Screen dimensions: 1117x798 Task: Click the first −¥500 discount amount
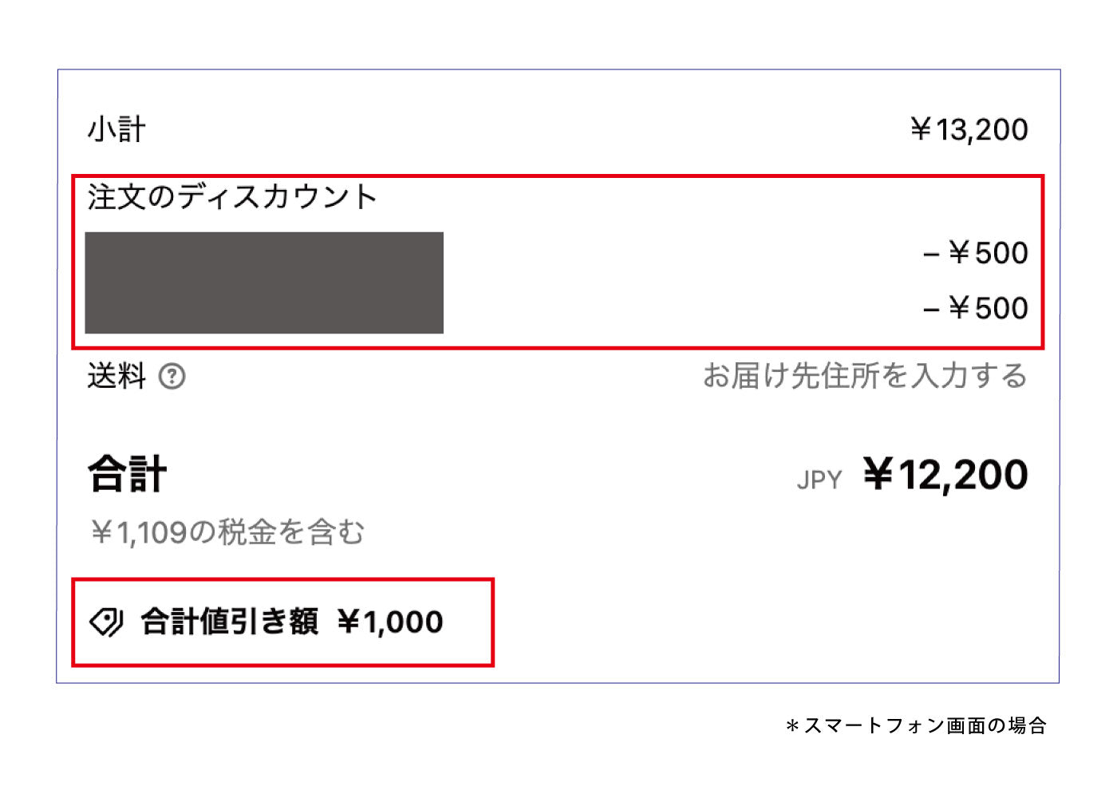point(975,253)
